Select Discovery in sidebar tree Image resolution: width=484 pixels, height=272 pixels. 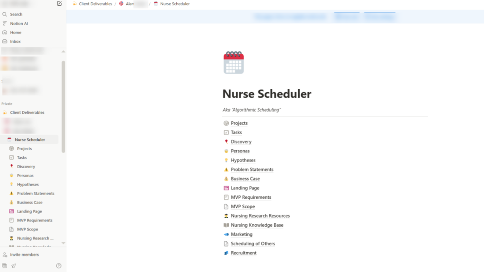pos(26,167)
